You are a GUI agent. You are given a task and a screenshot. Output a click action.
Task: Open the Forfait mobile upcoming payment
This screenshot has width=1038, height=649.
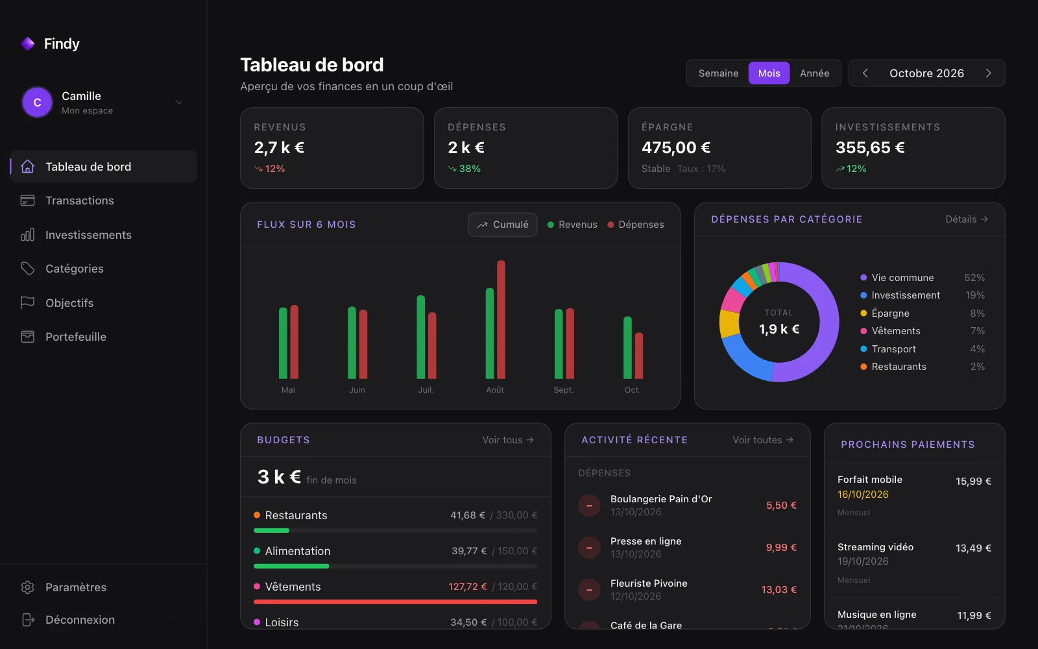coord(914,496)
